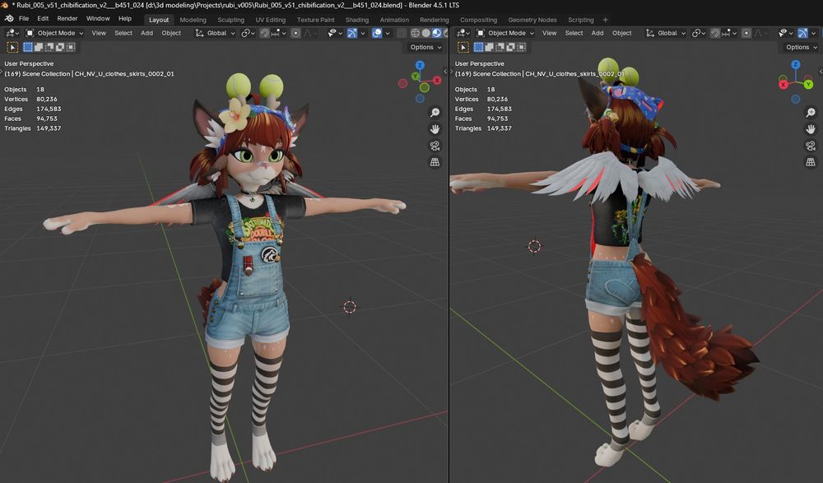Open the Window menu
823x483 pixels.
coord(98,18)
